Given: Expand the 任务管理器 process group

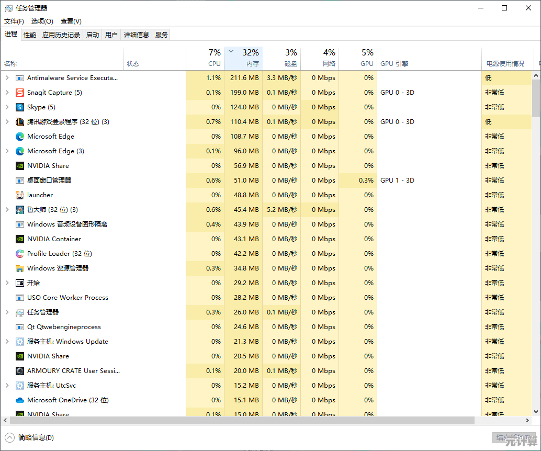Looking at the screenshot, I should tap(7, 312).
